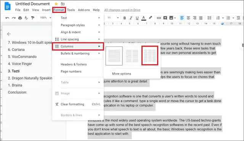244x141 pixels.
Task: Click More options for columns
Action: pos(122,74)
